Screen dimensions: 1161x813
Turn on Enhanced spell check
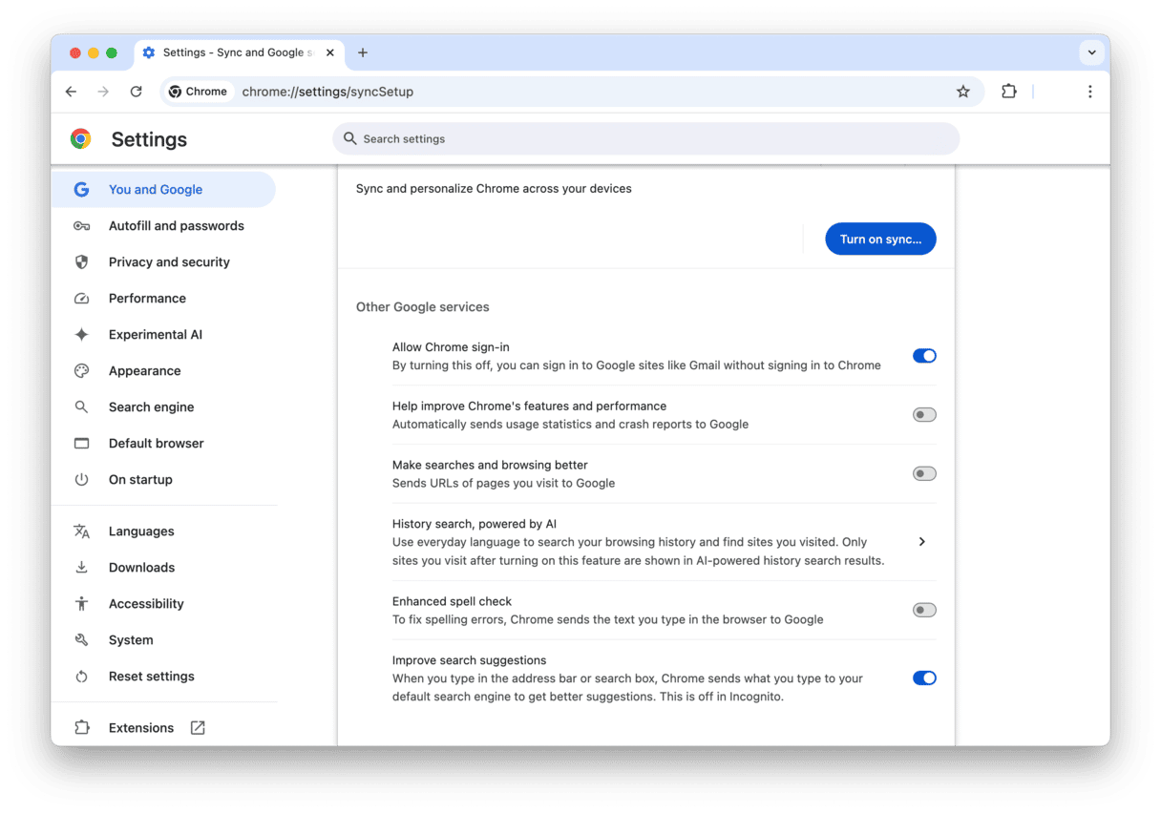[923, 610]
